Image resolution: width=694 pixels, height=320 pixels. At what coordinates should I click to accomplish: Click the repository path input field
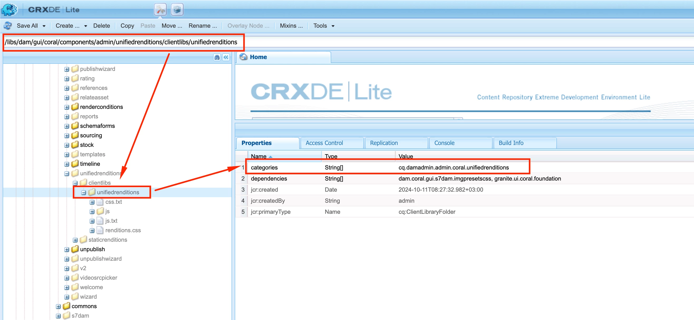tap(121, 42)
